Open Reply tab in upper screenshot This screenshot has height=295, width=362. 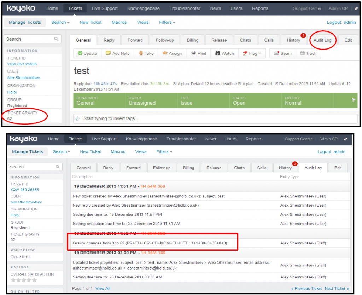click(x=109, y=40)
